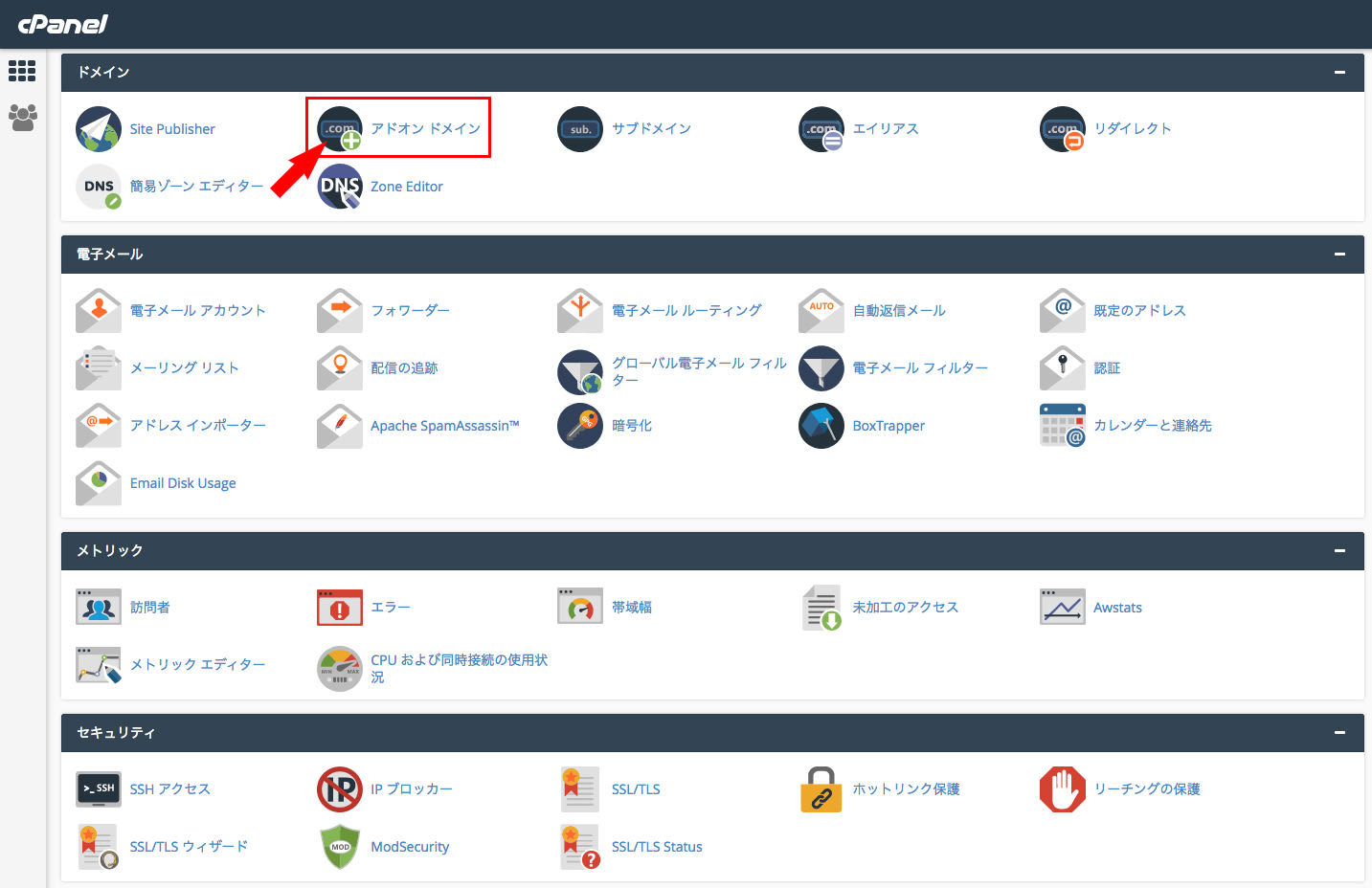Open the ModSecurity shield icon
This screenshot has height=888, width=1372.
coord(340,847)
